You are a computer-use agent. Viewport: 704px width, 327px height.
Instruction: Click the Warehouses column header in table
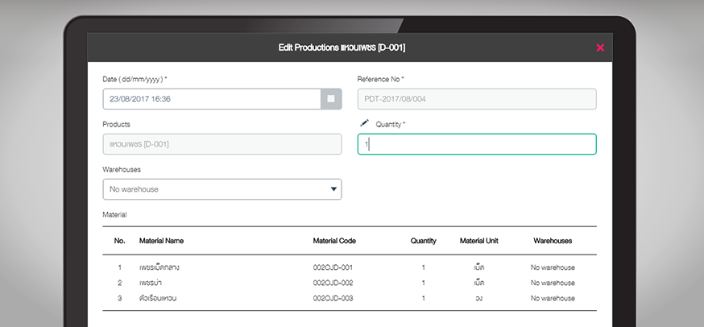553,241
